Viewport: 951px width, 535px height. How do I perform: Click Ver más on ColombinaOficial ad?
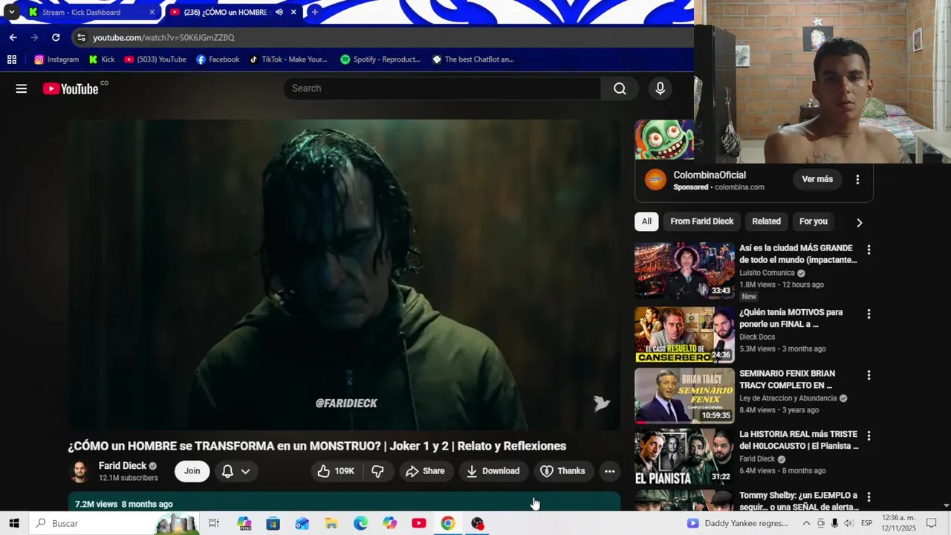tap(817, 179)
